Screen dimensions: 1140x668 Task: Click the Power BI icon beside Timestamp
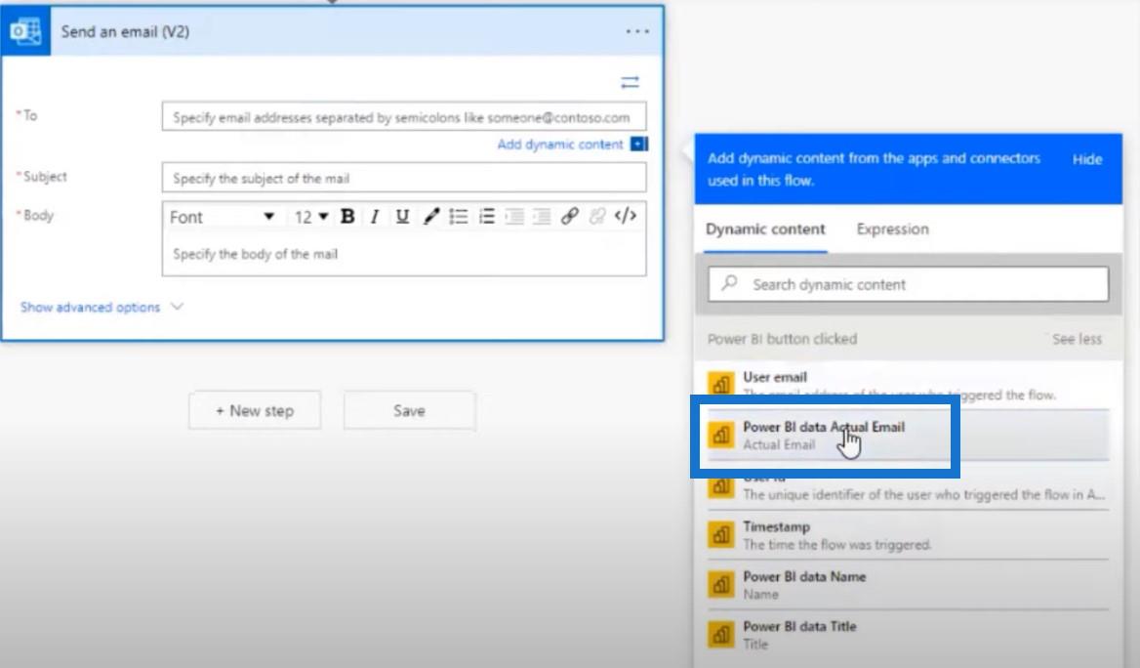point(720,535)
